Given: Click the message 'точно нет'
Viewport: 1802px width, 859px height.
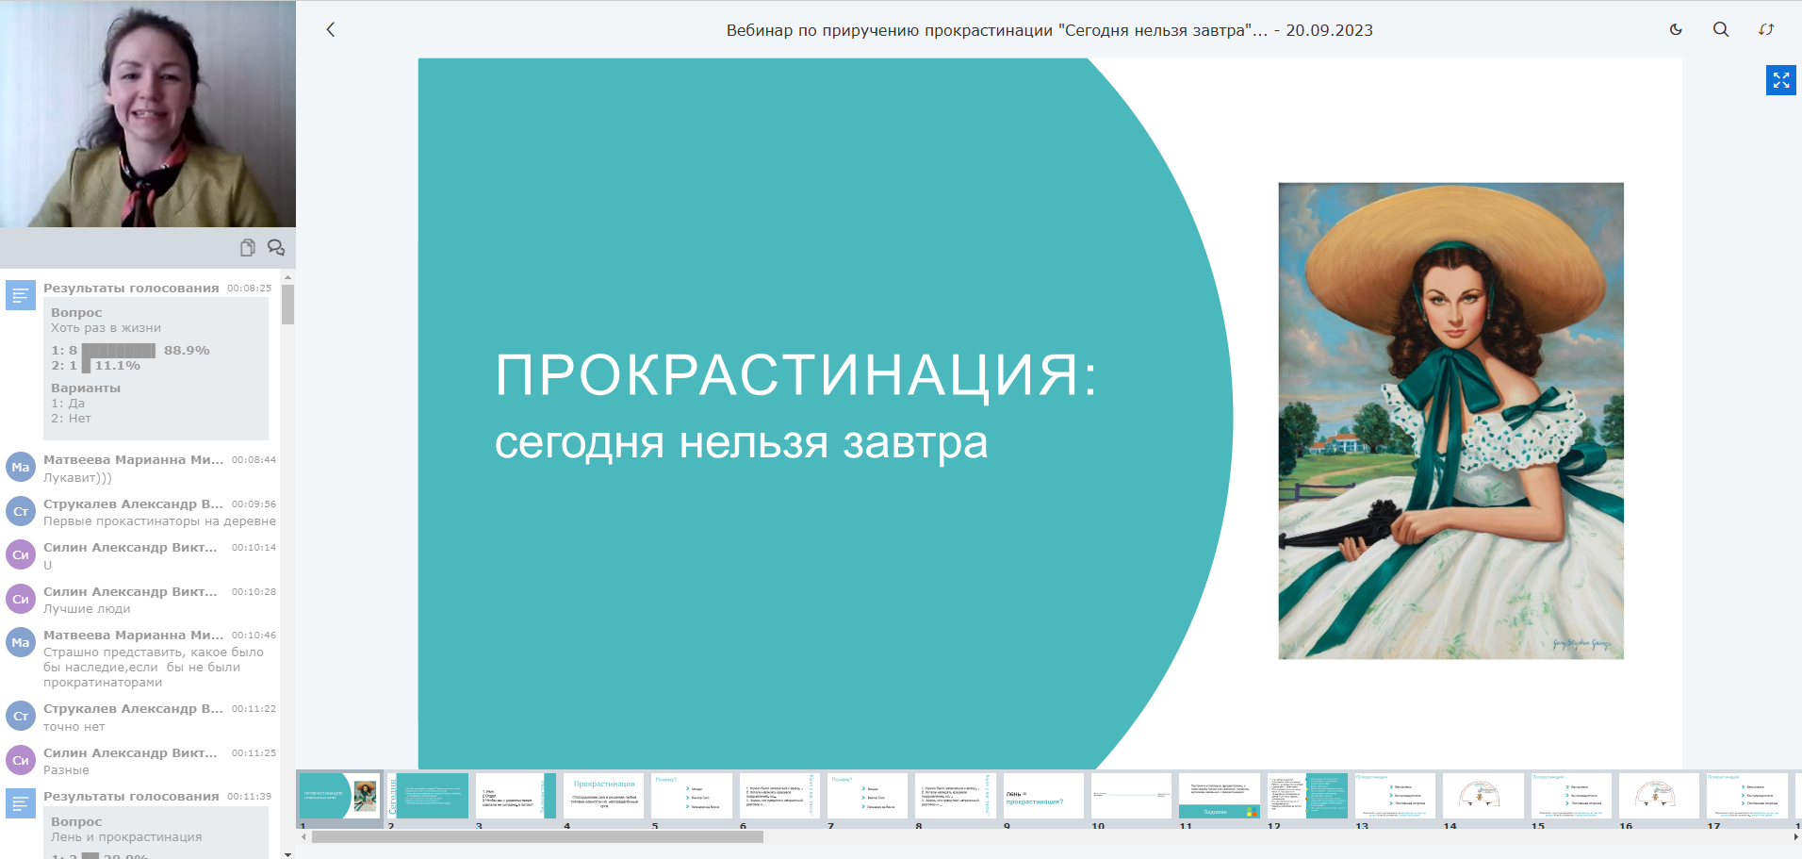Looking at the screenshot, I should (x=74, y=727).
